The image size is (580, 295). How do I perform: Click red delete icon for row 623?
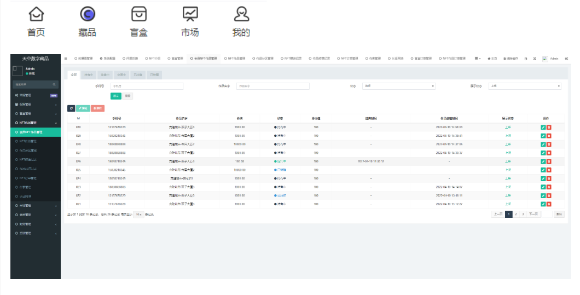point(549,187)
